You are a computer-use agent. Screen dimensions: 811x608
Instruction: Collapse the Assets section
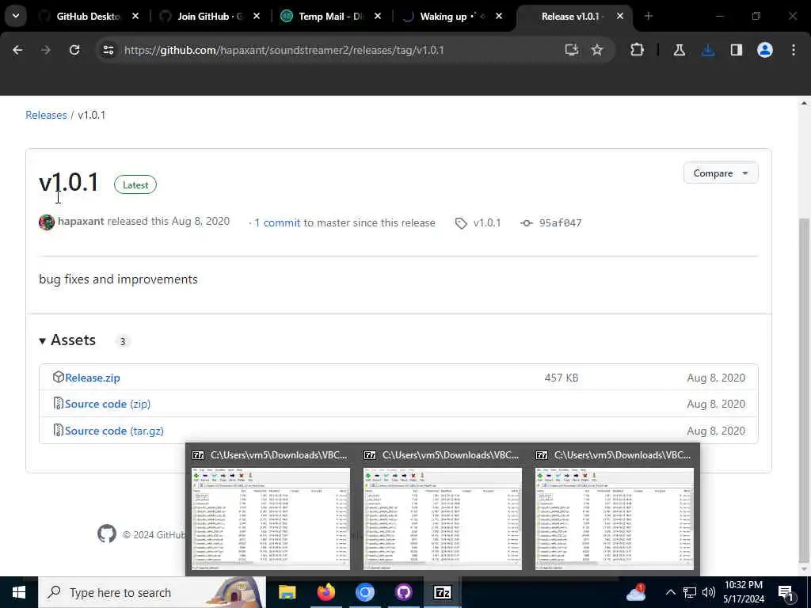(68, 340)
